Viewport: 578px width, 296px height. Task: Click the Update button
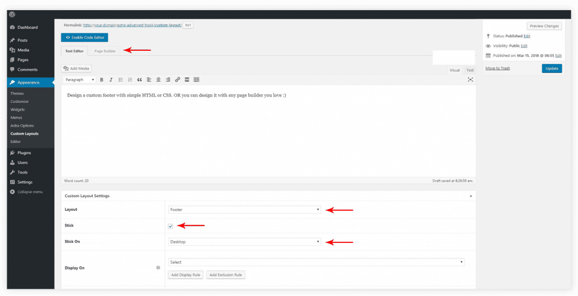[x=551, y=68]
